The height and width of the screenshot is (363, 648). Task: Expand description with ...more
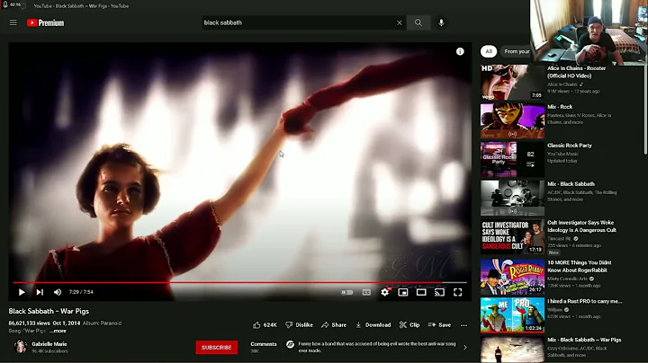click(x=58, y=331)
